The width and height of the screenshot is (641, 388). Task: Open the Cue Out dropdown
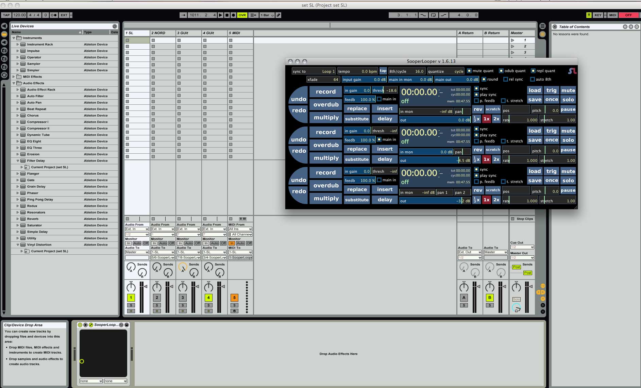tap(522, 247)
